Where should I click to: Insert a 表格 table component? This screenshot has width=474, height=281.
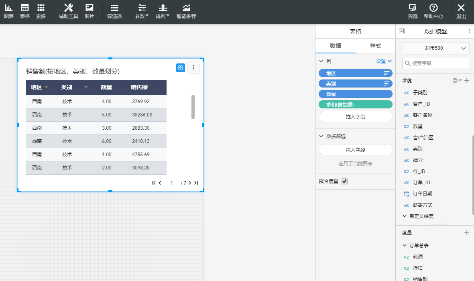tap(25, 12)
